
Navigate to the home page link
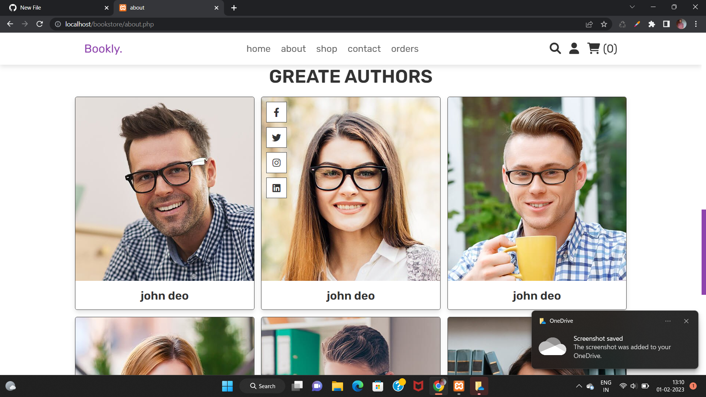point(258,49)
